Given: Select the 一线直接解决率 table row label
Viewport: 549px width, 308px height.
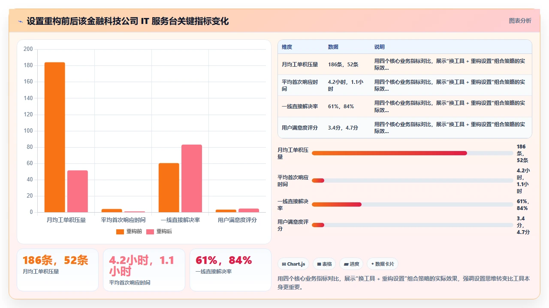Looking at the screenshot, I should tap(300, 107).
